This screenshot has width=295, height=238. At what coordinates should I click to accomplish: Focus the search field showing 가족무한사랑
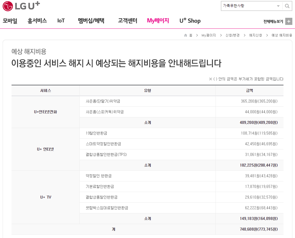tap(248, 6)
